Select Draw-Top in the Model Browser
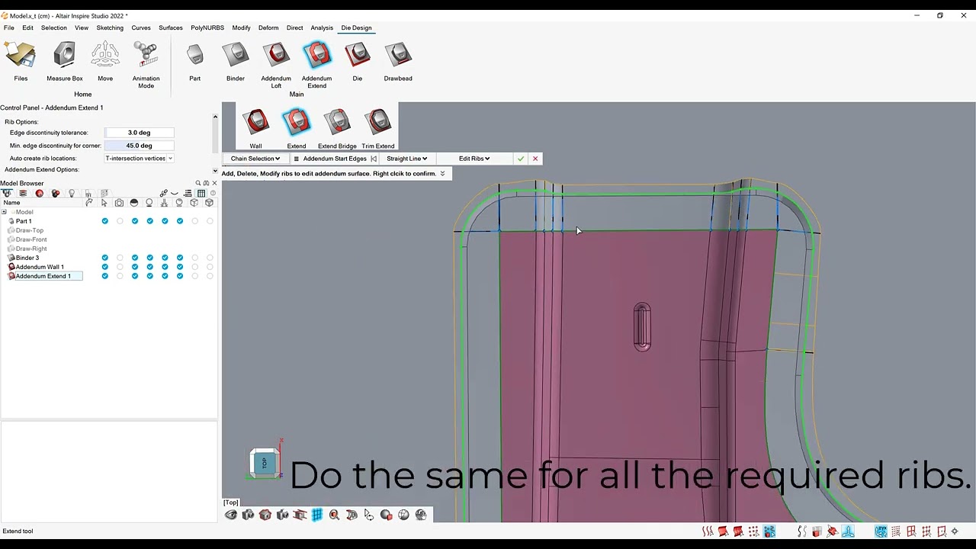Screen dimensions: 976x549 [30, 230]
